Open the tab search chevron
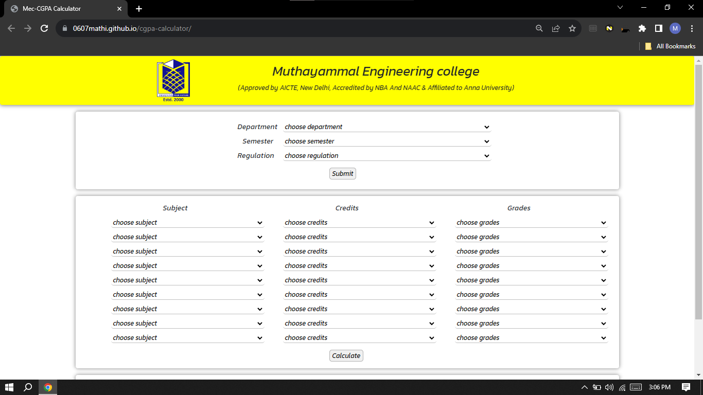Image resolution: width=703 pixels, height=395 pixels. click(620, 7)
